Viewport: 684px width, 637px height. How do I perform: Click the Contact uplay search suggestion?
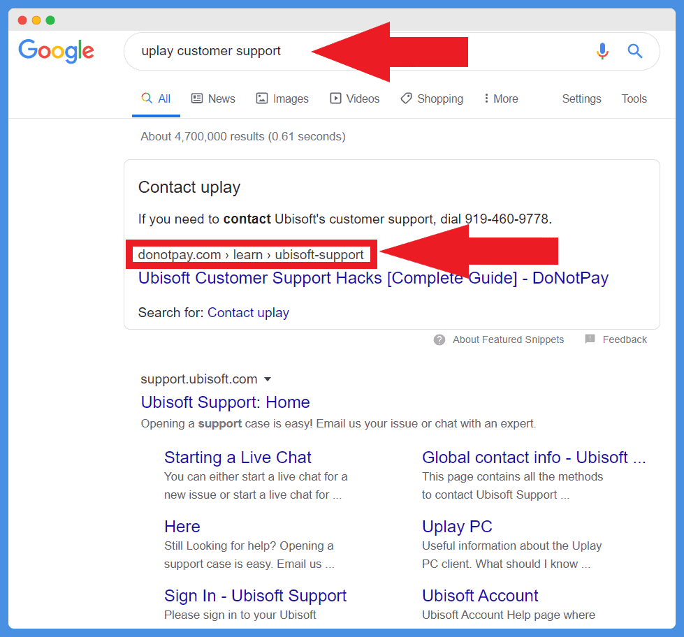click(248, 313)
